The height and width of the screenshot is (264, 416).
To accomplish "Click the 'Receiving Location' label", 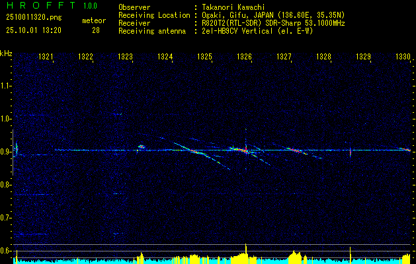I will click(x=154, y=15).
